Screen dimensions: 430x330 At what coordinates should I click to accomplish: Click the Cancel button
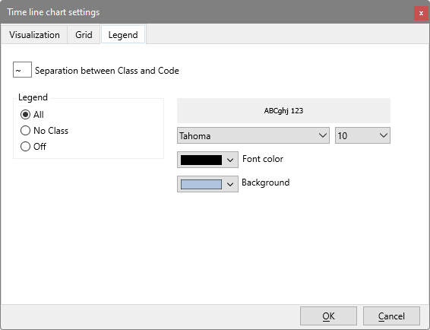point(391,316)
